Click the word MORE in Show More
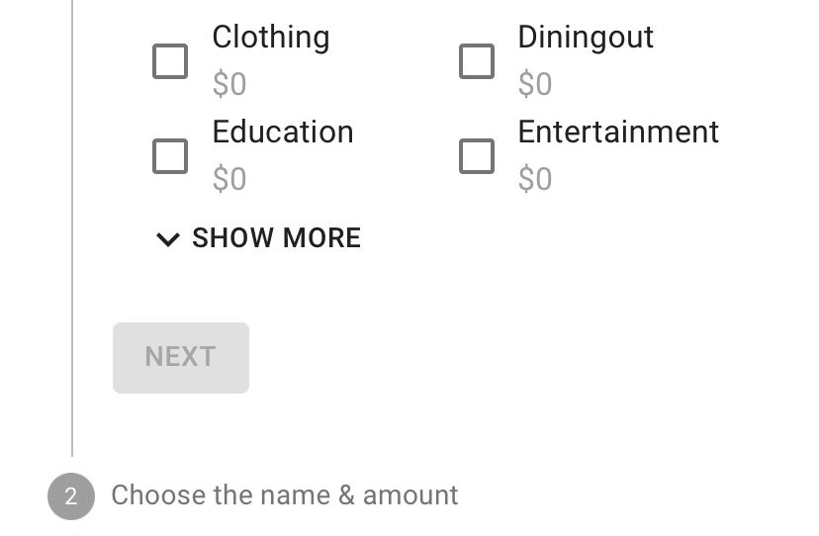Screen dimensions: 819x536 [321, 238]
